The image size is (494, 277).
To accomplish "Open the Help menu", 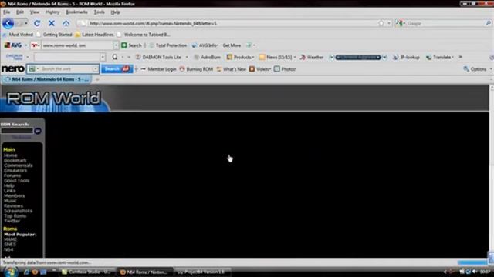I will pyautogui.click(x=115, y=12).
